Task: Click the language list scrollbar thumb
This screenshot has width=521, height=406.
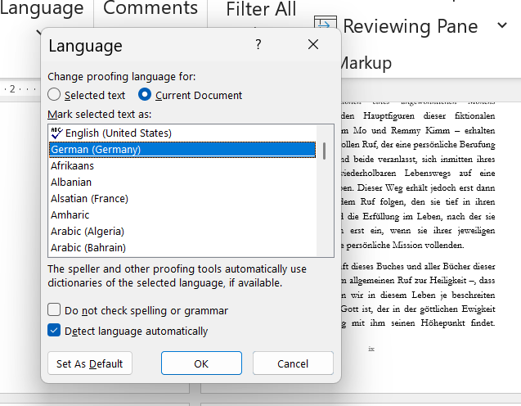Action: [324, 151]
